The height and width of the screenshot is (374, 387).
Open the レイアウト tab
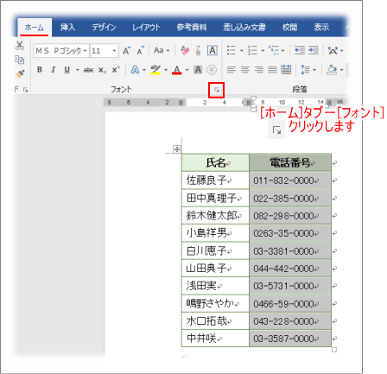pyautogui.click(x=146, y=28)
